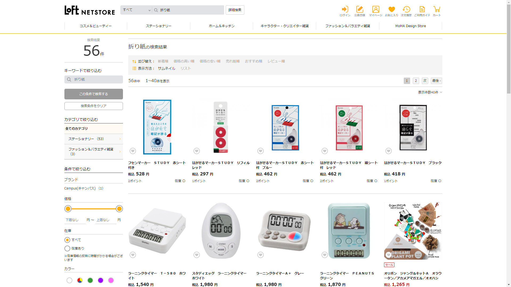The height and width of the screenshot is (287, 511).
Task: Favorite the ラーニングタイマー PEANUTS グリーン item
Action: click(x=325, y=255)
